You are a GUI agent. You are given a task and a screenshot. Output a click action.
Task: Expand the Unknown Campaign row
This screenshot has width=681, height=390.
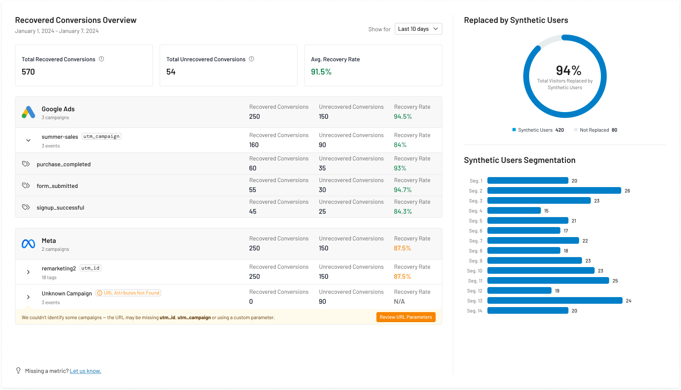tap(28, 297)
